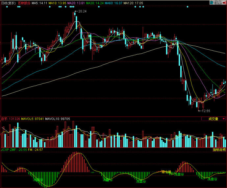Click the MA120: 17.05 label
Viewport: 227px width, 188px height.
(133, 3)
